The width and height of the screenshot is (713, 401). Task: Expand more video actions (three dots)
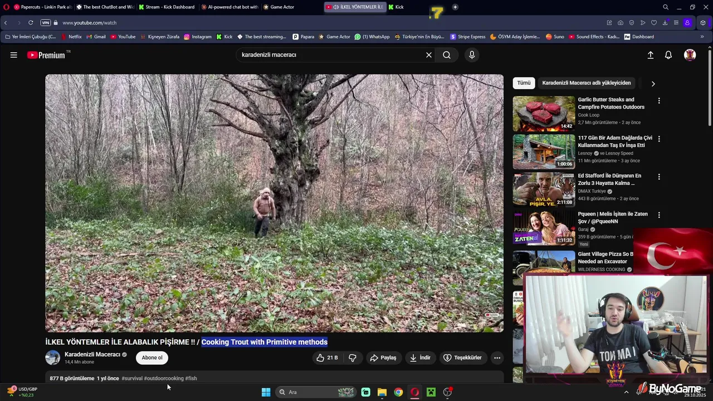click(x=497, y=358)
